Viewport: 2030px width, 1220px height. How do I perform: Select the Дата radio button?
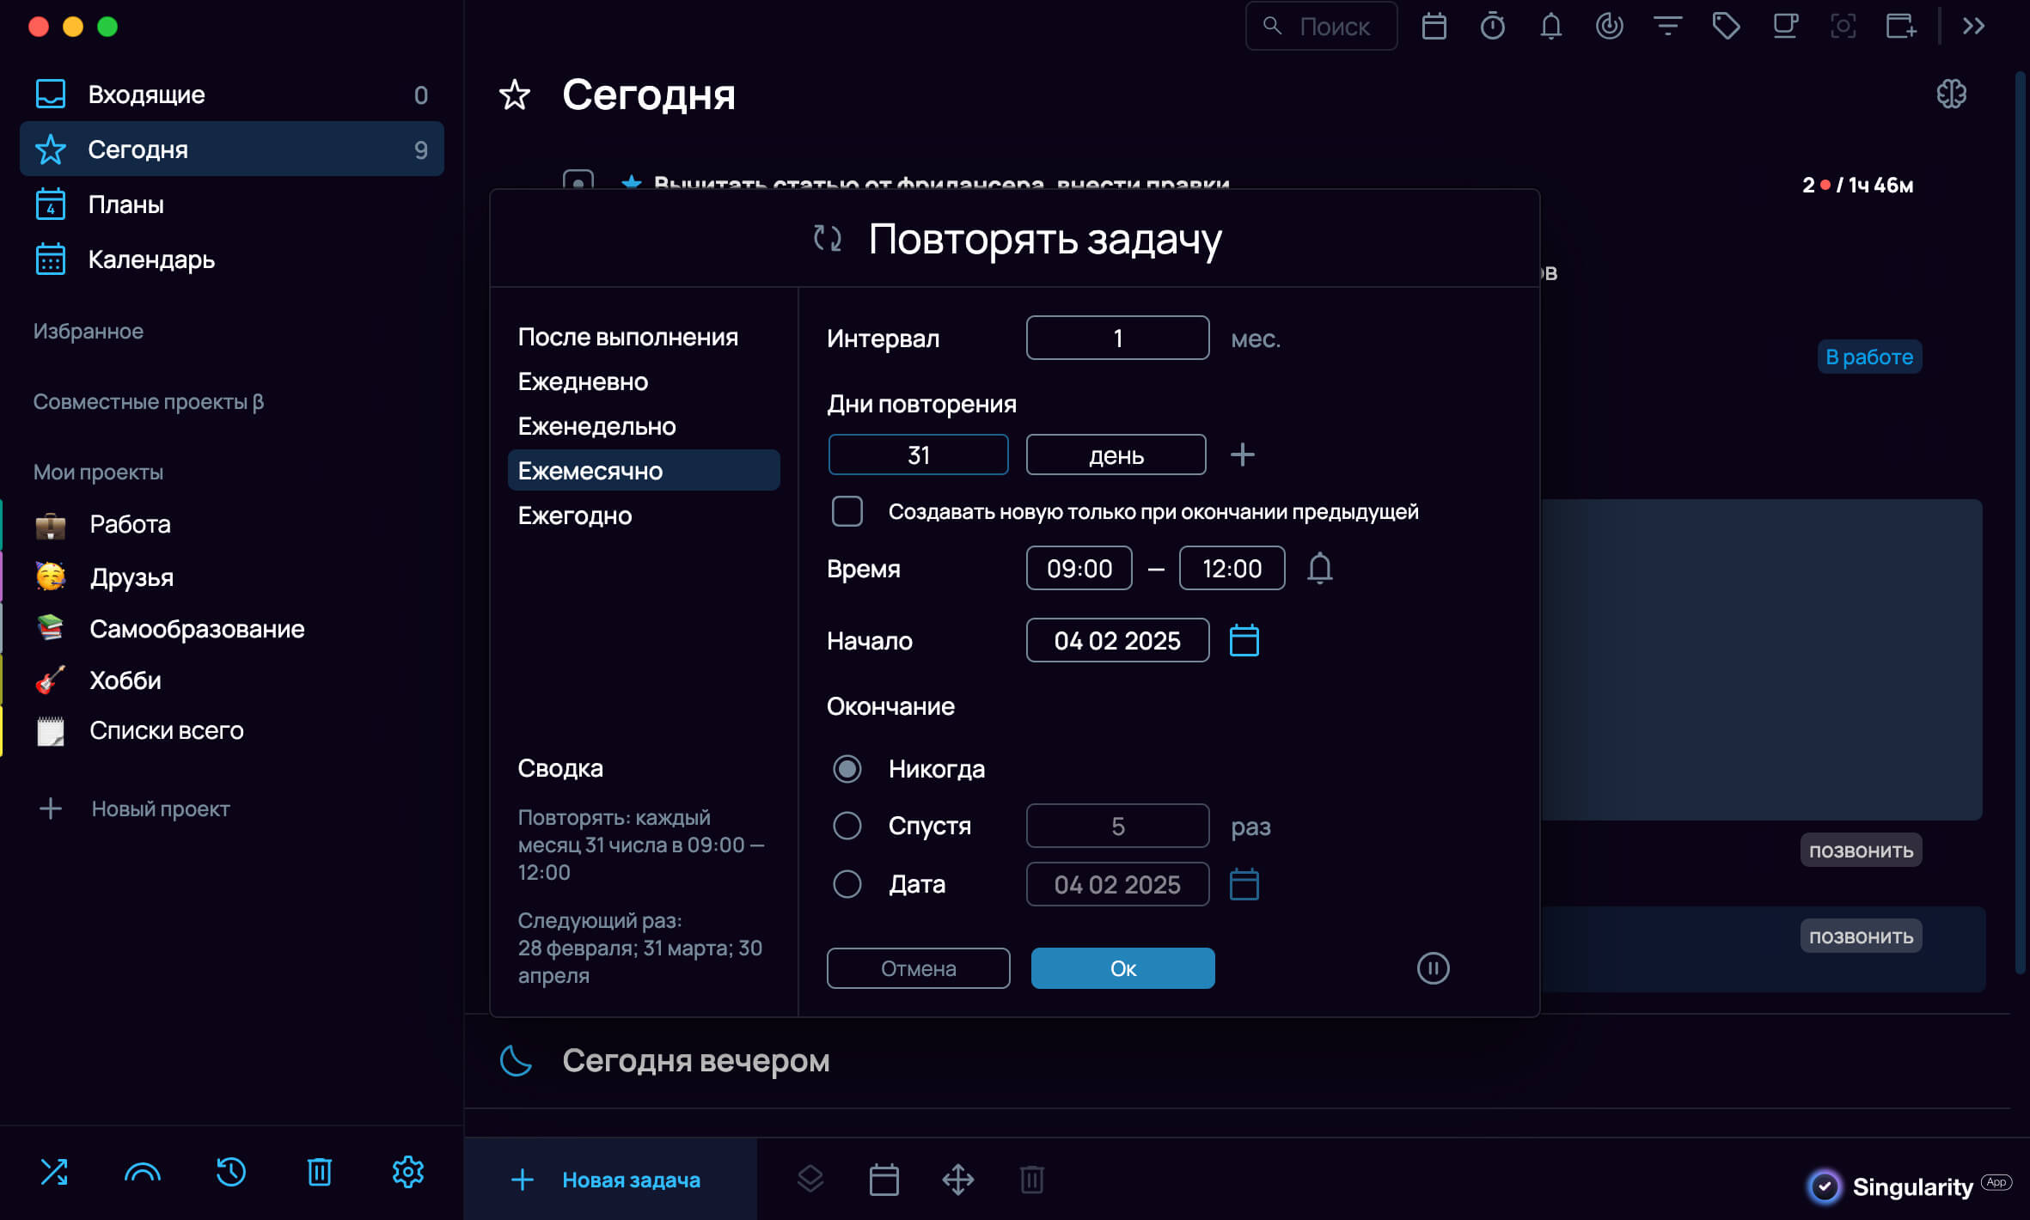[847, 884]
